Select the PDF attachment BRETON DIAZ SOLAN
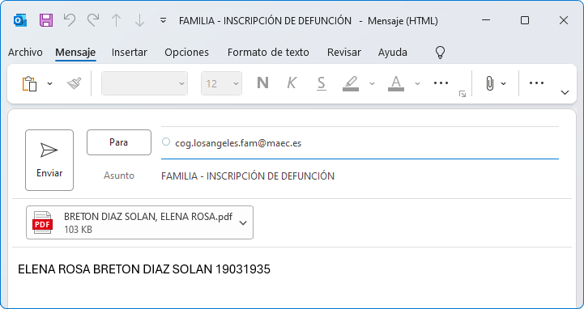The image size is (584, 309). (139, 222)
